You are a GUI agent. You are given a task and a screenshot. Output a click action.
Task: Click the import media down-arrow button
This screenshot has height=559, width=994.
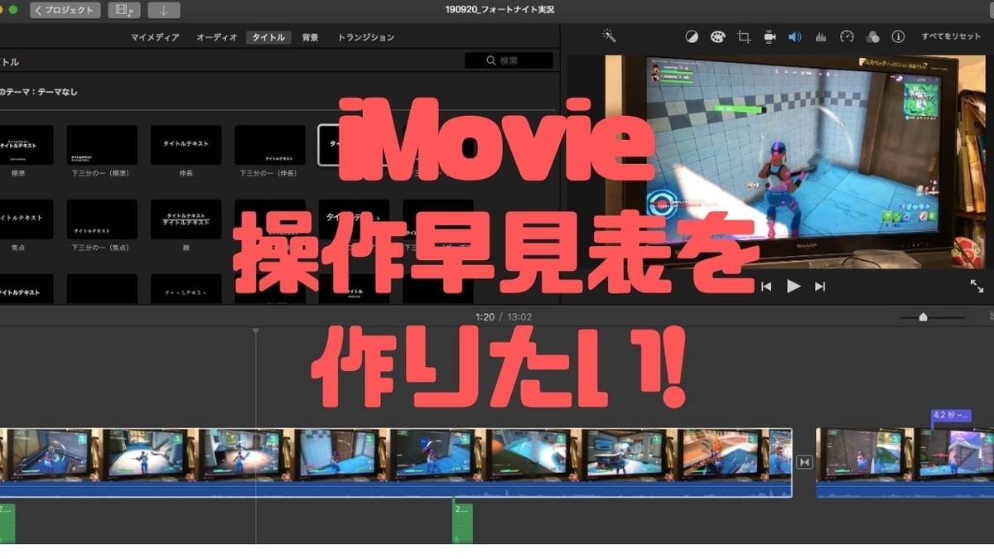[163, 10]
